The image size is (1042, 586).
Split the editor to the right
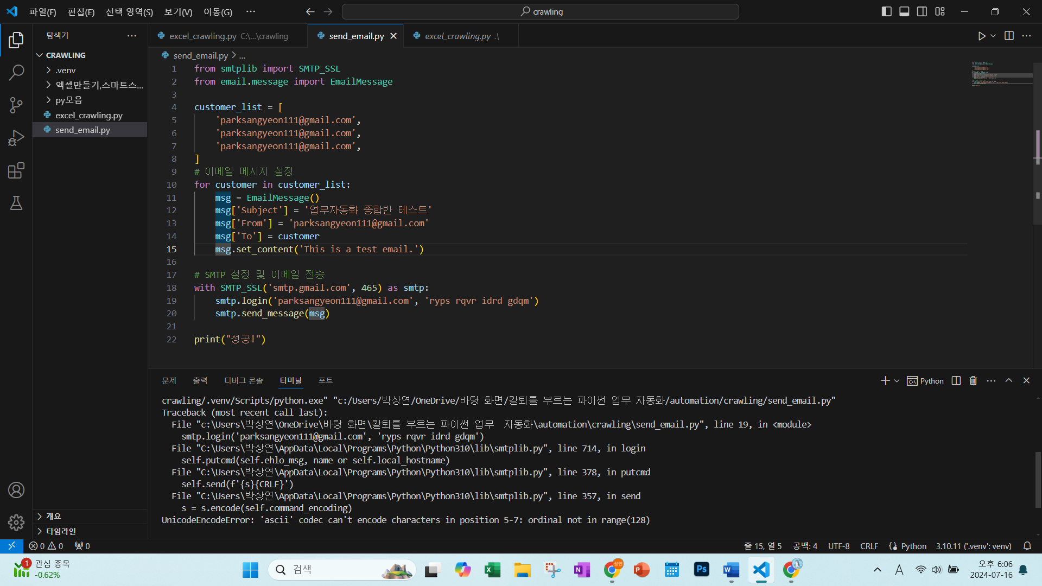pos(1009,36)
